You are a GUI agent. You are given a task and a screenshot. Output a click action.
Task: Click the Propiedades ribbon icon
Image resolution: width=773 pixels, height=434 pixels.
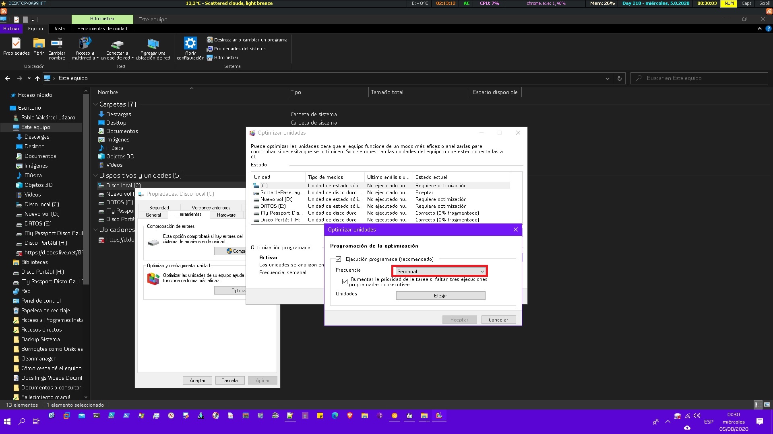[x=16, y=43]
